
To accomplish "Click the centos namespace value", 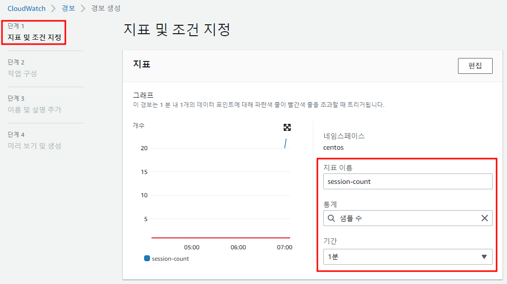I will pos(333,147).
